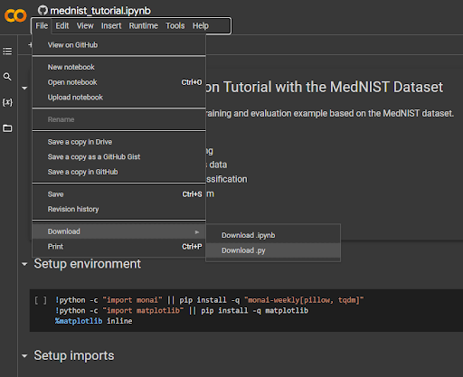Choose Print from the File menu
Image resolution: width=463 pixels, height=377 pixels.
tap(119, 247)
